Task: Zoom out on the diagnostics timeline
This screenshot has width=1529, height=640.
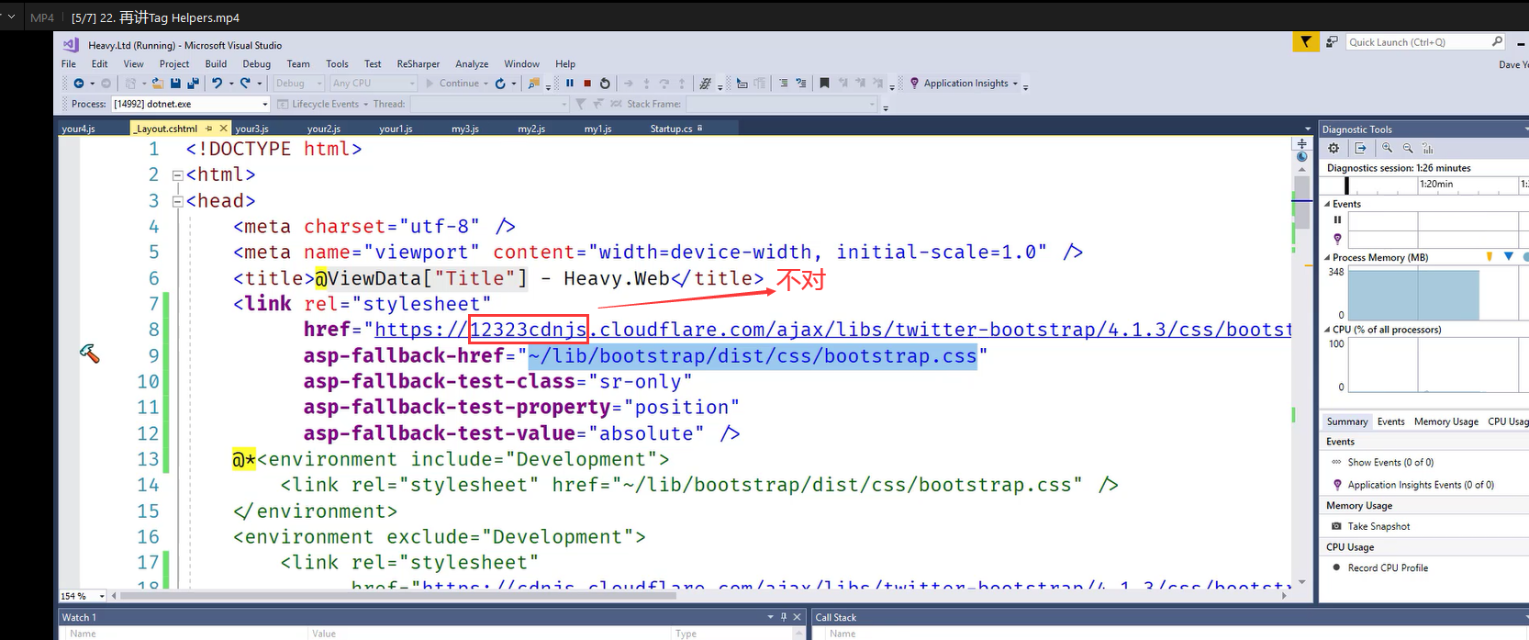Action: click(x=1408, y=148)
